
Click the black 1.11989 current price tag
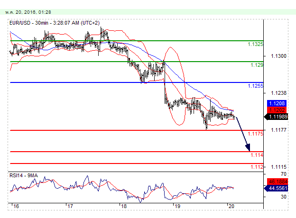(x=276, y=117)
